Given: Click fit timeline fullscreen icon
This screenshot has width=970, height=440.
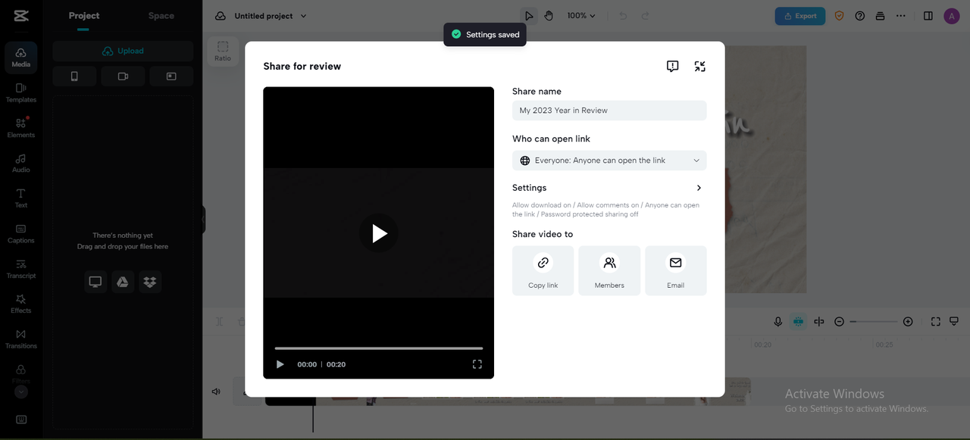Looking at the screenshot, I should 935,322.
